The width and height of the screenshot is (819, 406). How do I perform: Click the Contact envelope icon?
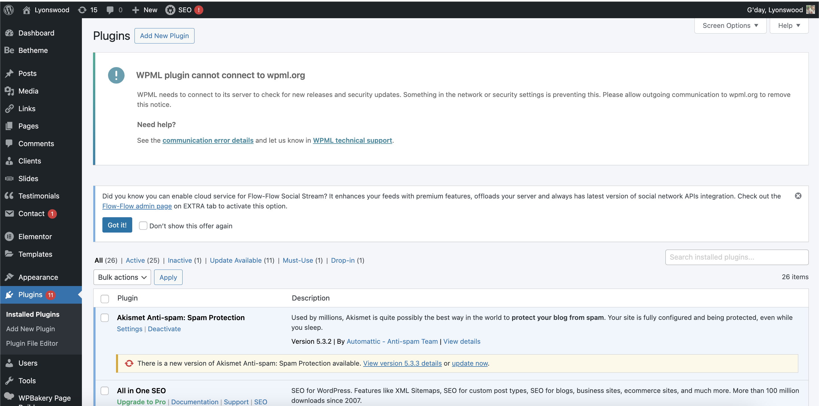pyautogui.click(x=9, y=213)
